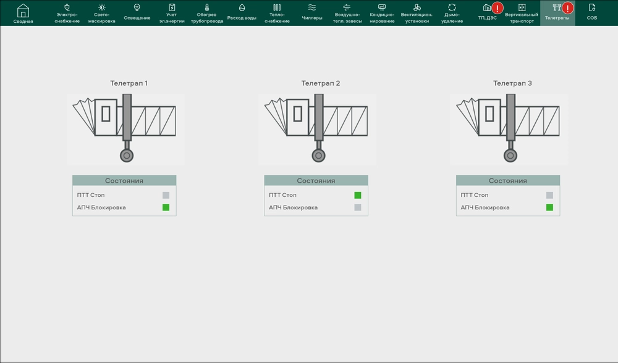Click Телетрап 3 АПЧ Блокировка green indicator
The height and width of the screenshot is (363, 618).
pos(549,207)
